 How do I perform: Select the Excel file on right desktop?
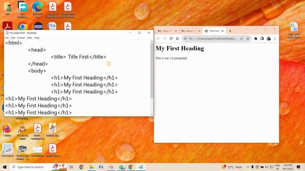(294, 30)
